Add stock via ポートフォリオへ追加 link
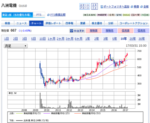Image resolution: width=150 pixels, height=123 pixels. click(x=116, y=7)
